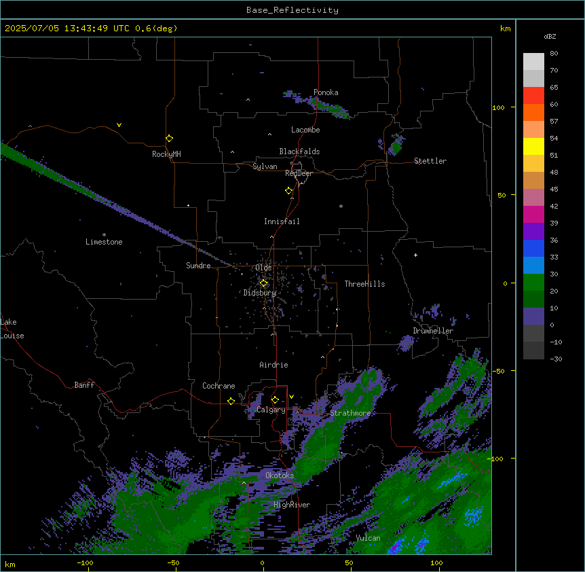Click the Limestone label

(104, 242)
